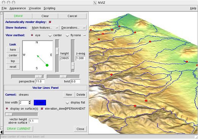Click the blue line color swatch
This screenshot has height=139, width=198.
click(x=40, y=102)
